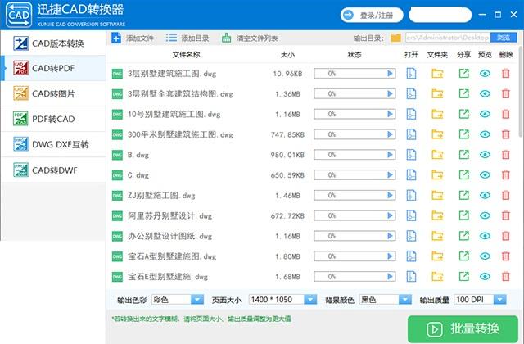
Task: Open file icon for 办公别墅设计图纸.dwg
Action: [x=411, y=236]
